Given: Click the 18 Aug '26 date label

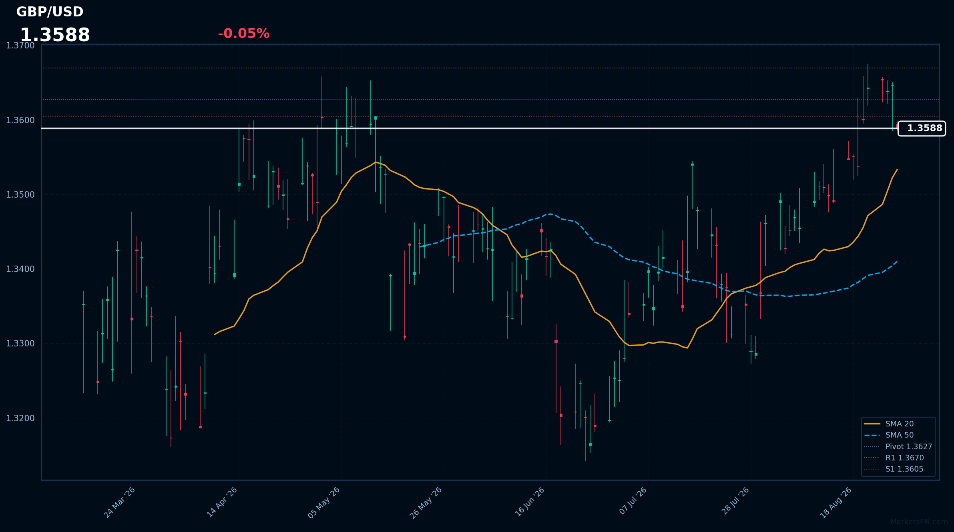Looking at the screenshot, I should tap(836, 502).
